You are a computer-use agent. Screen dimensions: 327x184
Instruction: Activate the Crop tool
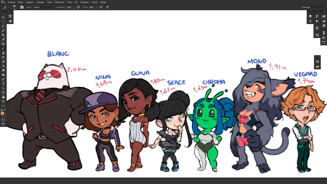(3, 35)
